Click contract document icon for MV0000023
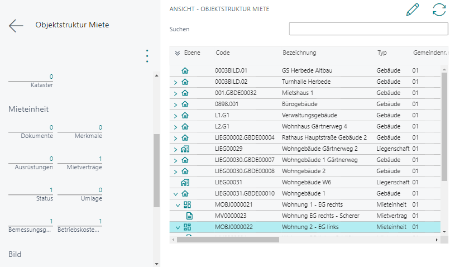The image size is (455, 267). click(x=189, y=216)
